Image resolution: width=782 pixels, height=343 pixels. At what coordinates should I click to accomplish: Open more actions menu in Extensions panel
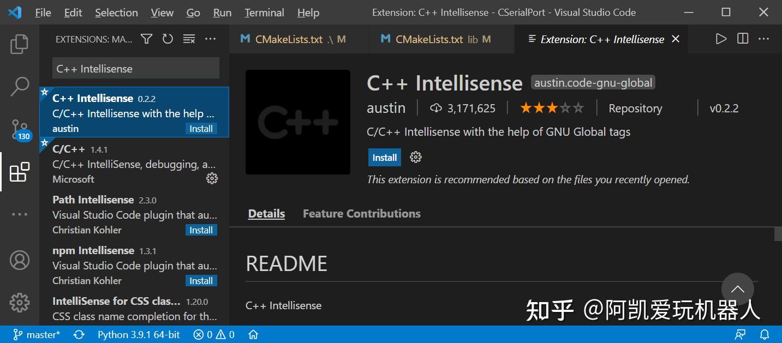pyautogui.click(x=211, y=39)
